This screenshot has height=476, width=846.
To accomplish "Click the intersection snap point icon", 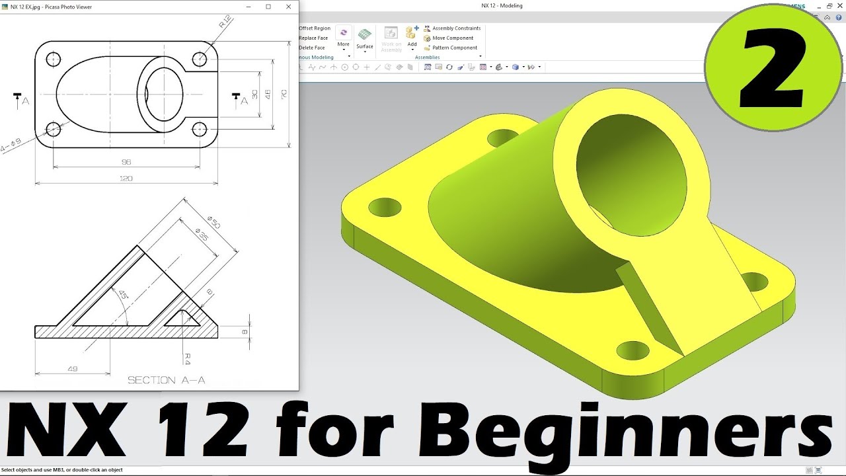I will (x=334, y=67).
